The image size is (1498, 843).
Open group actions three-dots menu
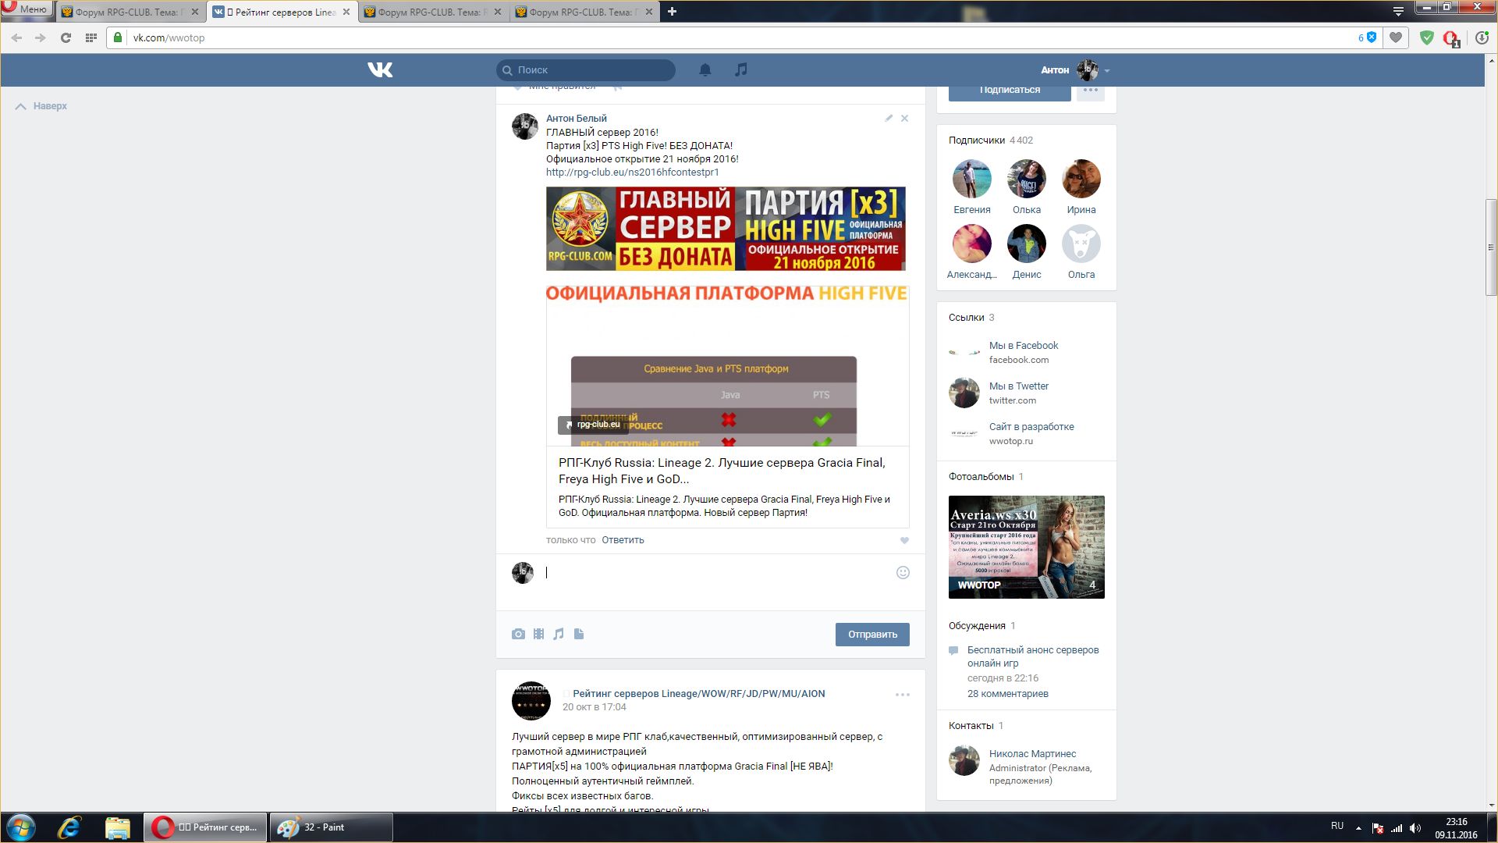coord(1090,91)
